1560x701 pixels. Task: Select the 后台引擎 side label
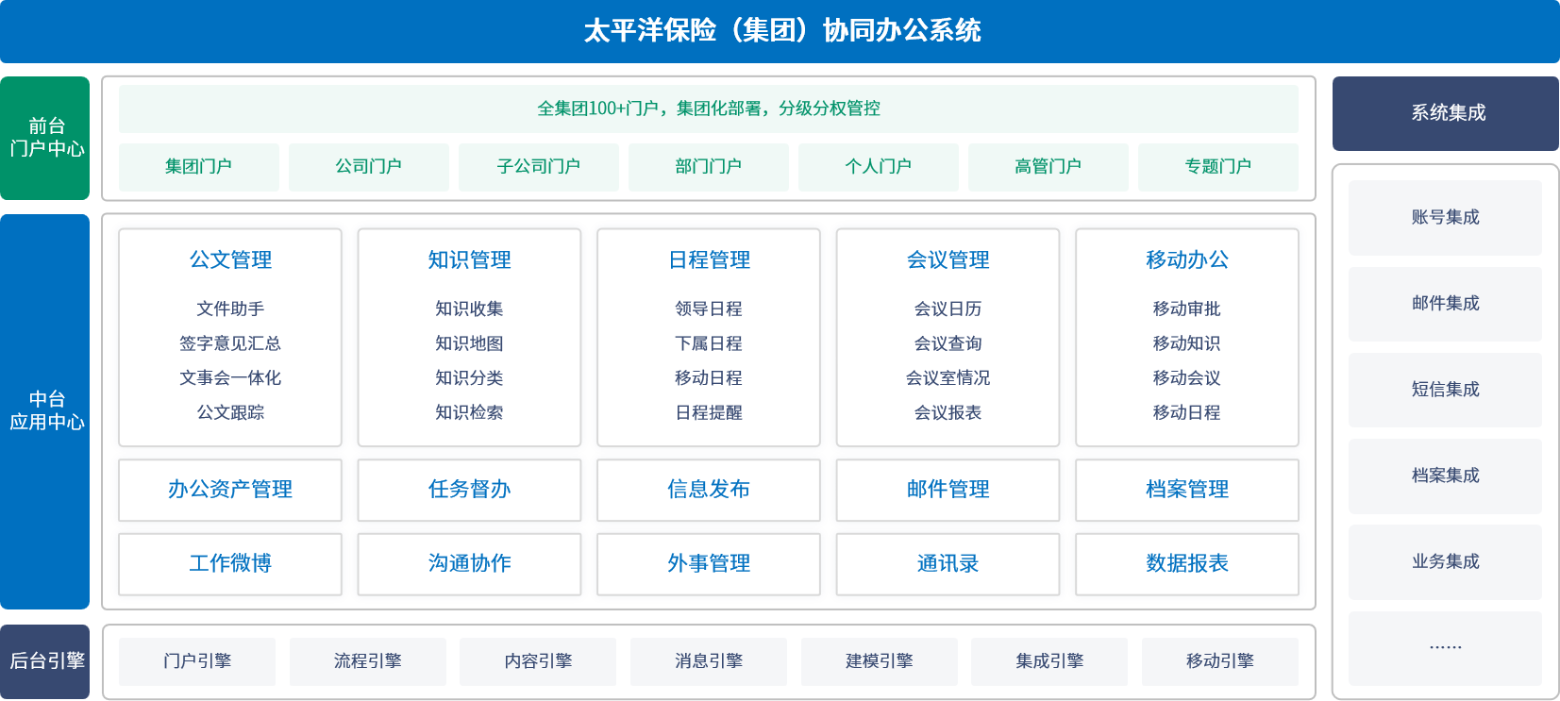click(x=45, y=661)
